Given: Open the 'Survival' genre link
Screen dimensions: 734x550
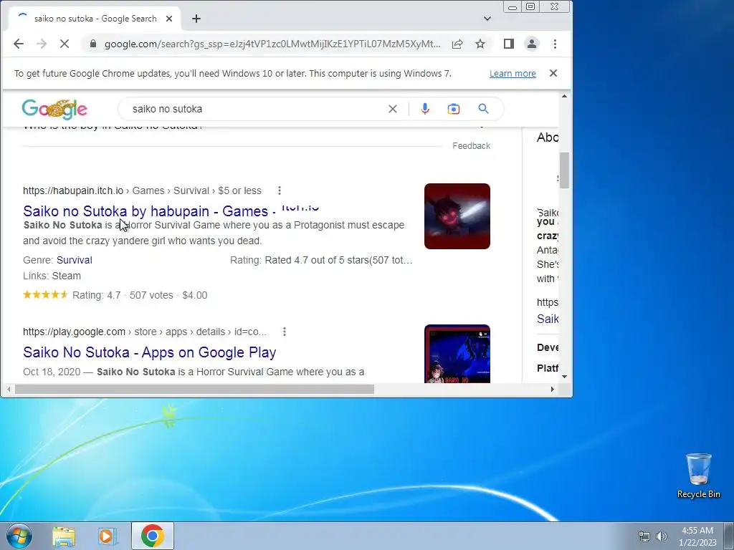Looking at the screenshot, I should pos(75,260).
